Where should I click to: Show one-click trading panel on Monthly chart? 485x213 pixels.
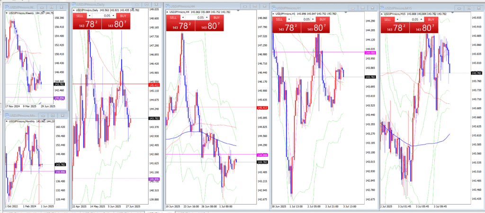click(x=7, y=121)
